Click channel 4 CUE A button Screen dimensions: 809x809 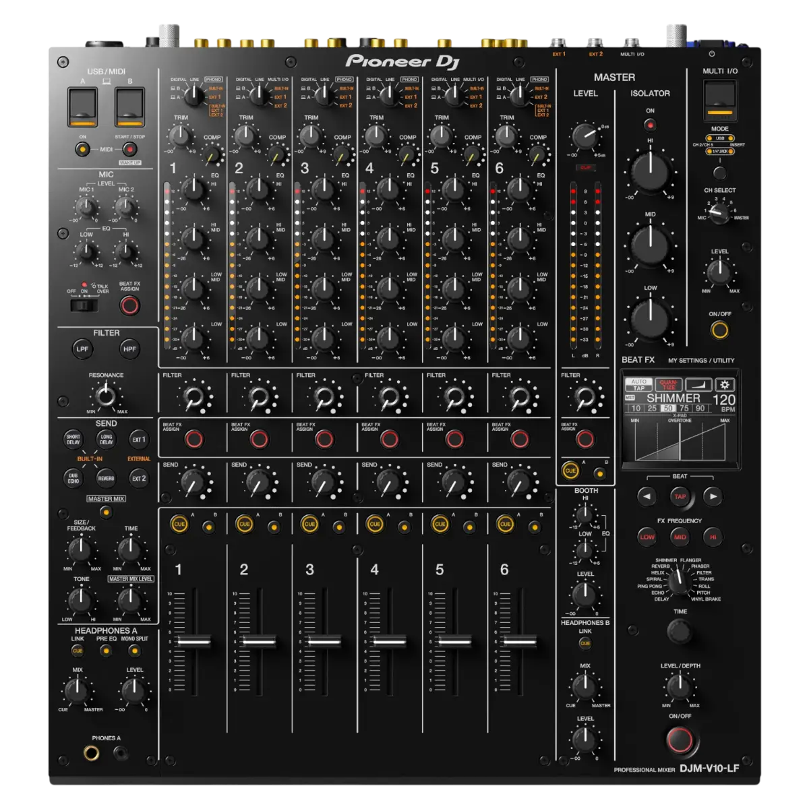tap(375, 524)
